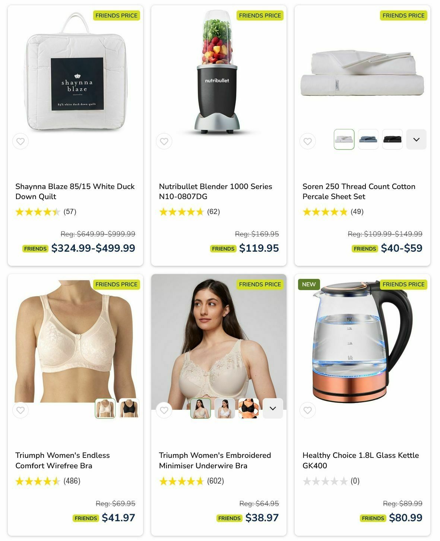Choose the black Soren sheet set swatch
Viewport: 440px width, 541px height.
click(392, 139)
